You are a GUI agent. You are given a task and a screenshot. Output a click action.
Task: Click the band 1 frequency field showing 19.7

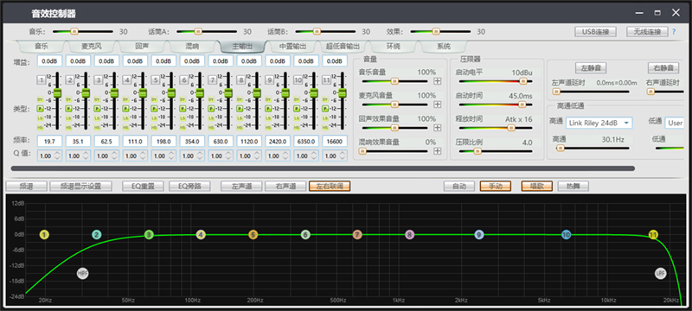(49, 142)
